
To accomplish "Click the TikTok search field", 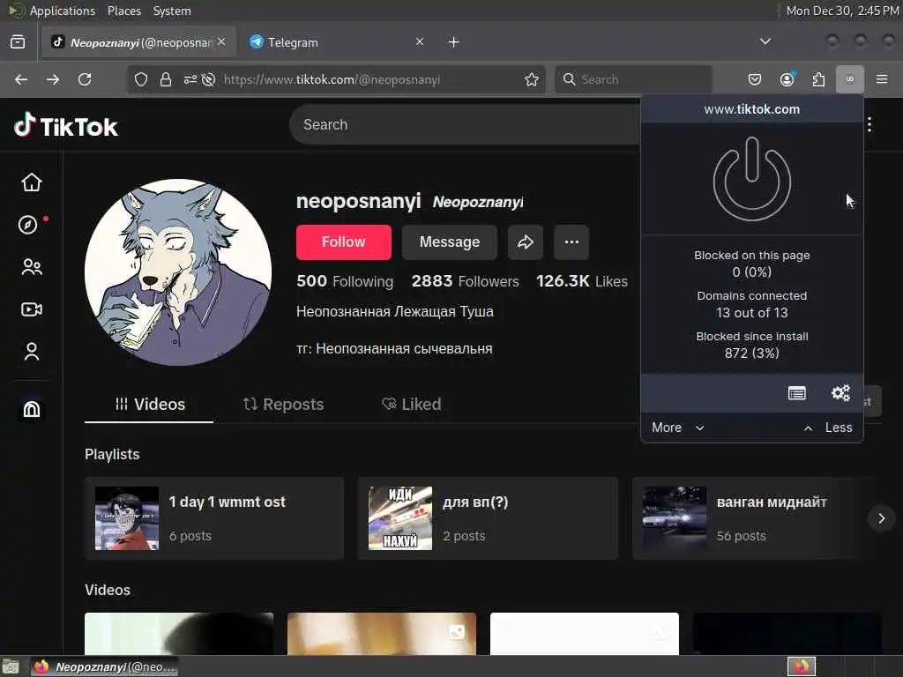I will (464, 124).
